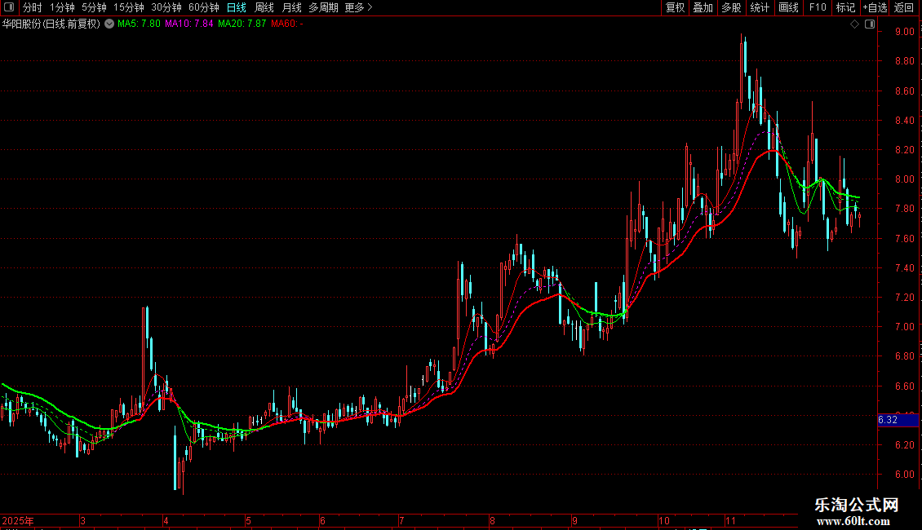Screen dimensions: 922x530
Task: Activate the 画线 drawing tools
Action: (x=788, y=7)
